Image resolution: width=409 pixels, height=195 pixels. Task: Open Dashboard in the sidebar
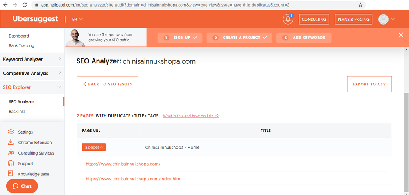pyautogui.click(x=19, y=36)
